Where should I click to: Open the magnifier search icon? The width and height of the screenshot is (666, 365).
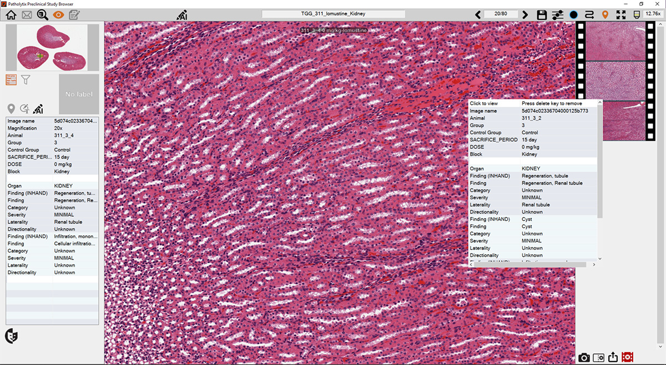pyautogui.click(x=42, y=15)
